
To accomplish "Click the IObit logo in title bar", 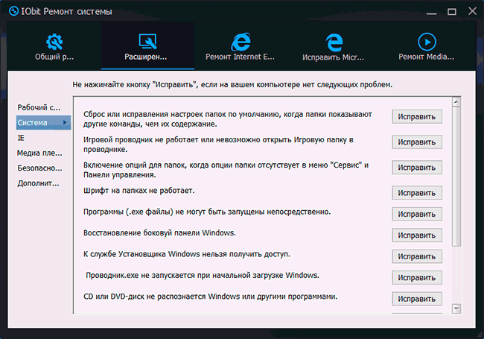I will [14, 11].
